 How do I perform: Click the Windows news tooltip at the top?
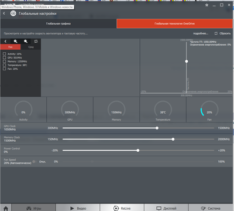pyautogui.click(x=37, y=7)
